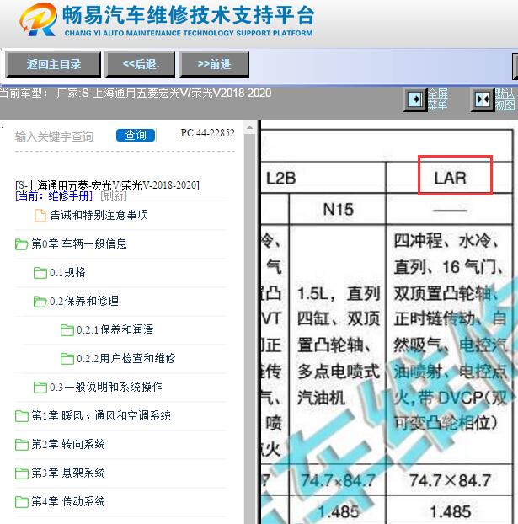Click folder icon of 第4章 传动系统
Viewport: 518px width, 524px height.
pyautogui.click(x=22, y=502)
